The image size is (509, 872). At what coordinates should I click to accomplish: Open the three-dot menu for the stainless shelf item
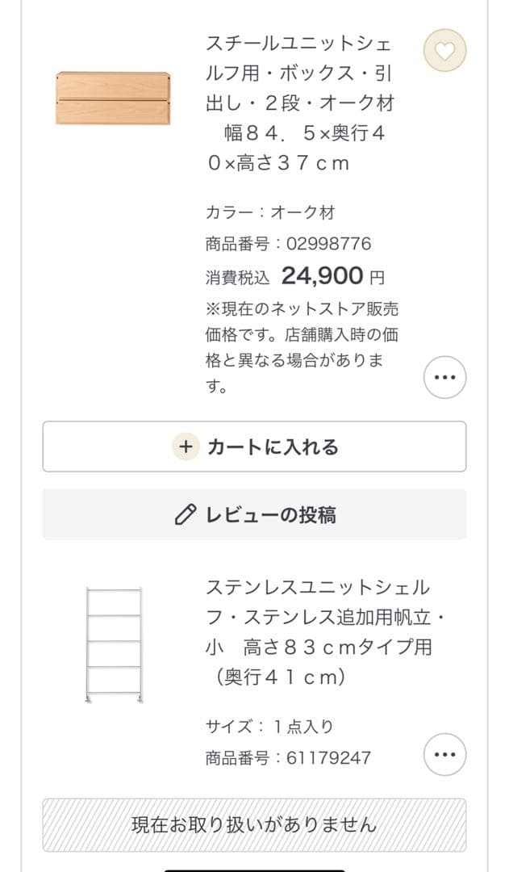coord(443,752)
